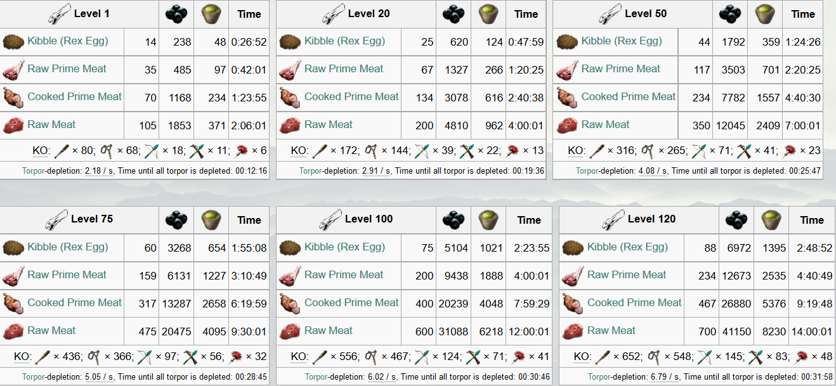Click the slingshot icon in Level 50 KO row
Viewport: 836px width, 386px height.
click(646, 151)
